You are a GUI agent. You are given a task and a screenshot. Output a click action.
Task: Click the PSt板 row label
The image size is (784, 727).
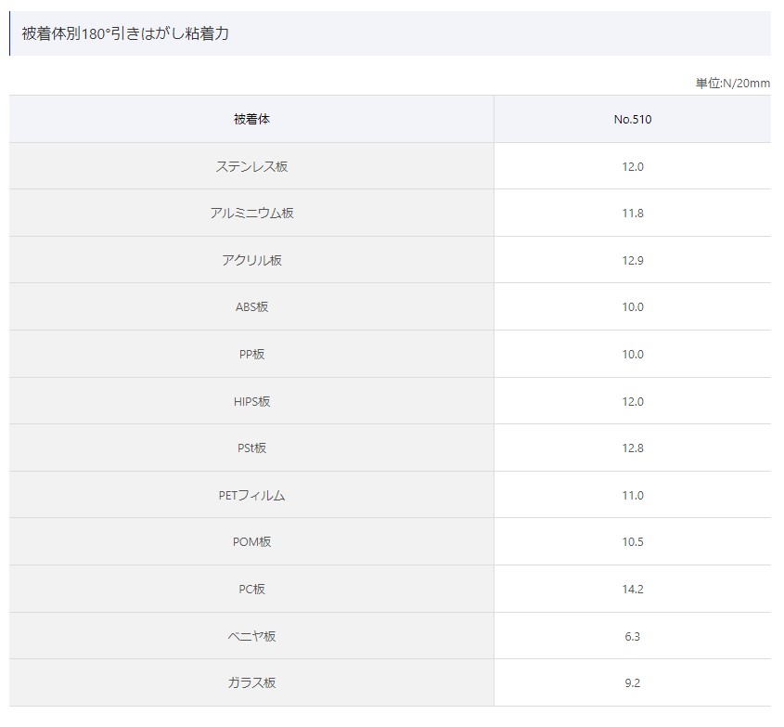[x=251, y=448]
